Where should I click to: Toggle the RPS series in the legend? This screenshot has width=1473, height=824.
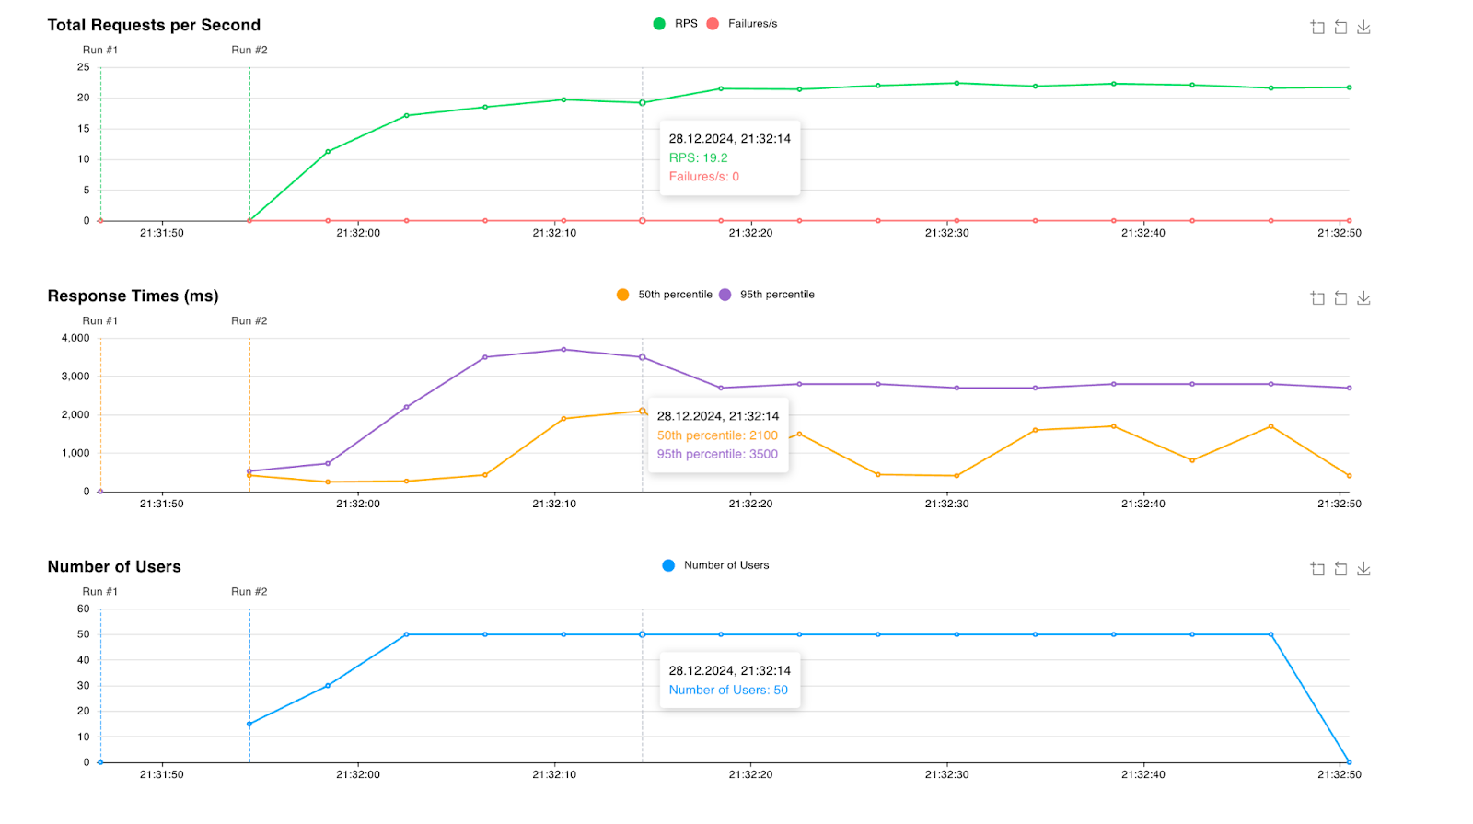[x=675, y=24]
